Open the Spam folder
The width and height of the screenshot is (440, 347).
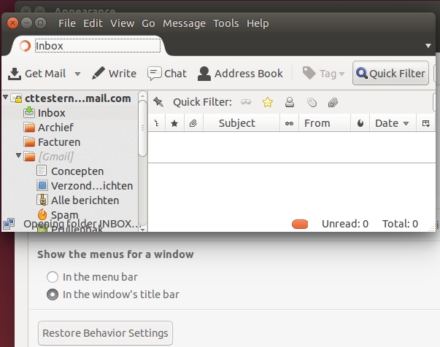[64, 215]
